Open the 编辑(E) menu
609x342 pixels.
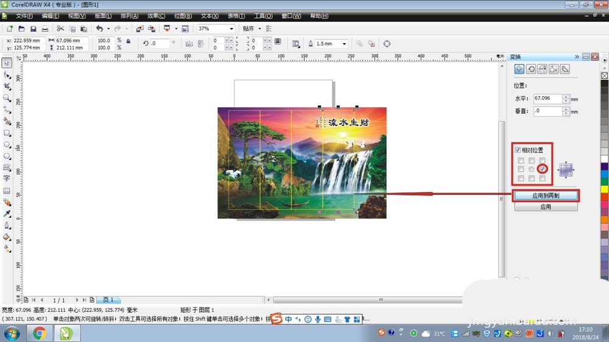[51, 16]
